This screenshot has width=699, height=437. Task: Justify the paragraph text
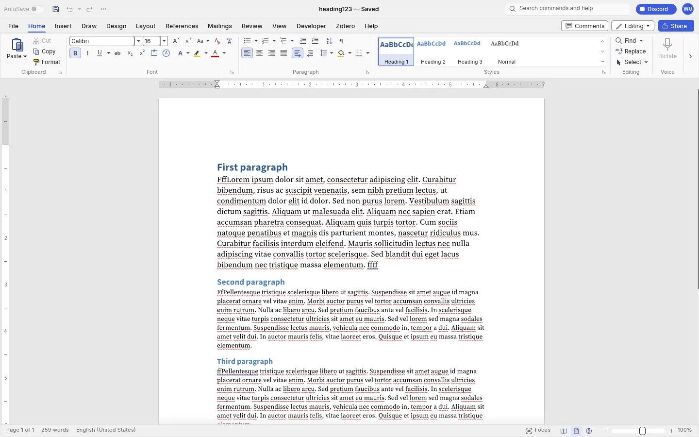tap(283, 53)
